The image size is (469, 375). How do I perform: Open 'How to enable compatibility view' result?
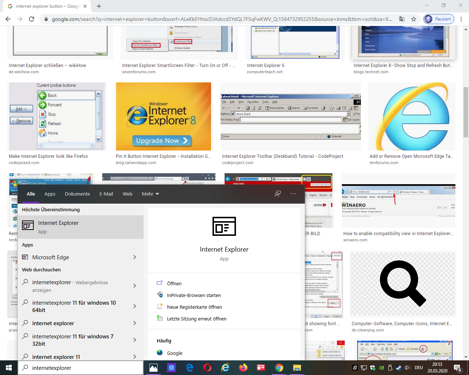tap(398, 233)
